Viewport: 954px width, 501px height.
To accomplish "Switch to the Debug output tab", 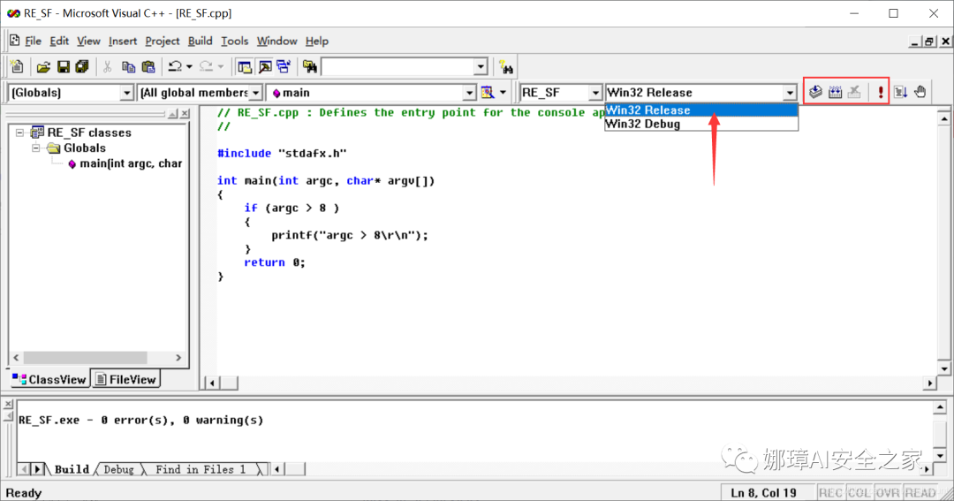I will click(x=118, y=469).
